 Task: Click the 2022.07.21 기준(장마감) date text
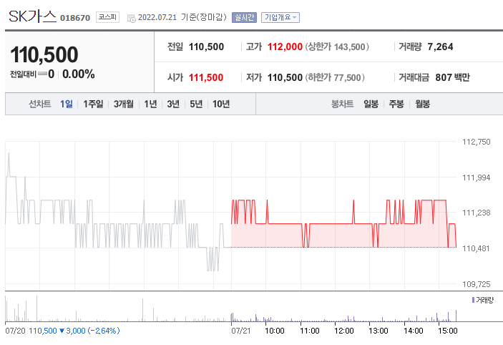pyautogui.click(x=182, y=17)
